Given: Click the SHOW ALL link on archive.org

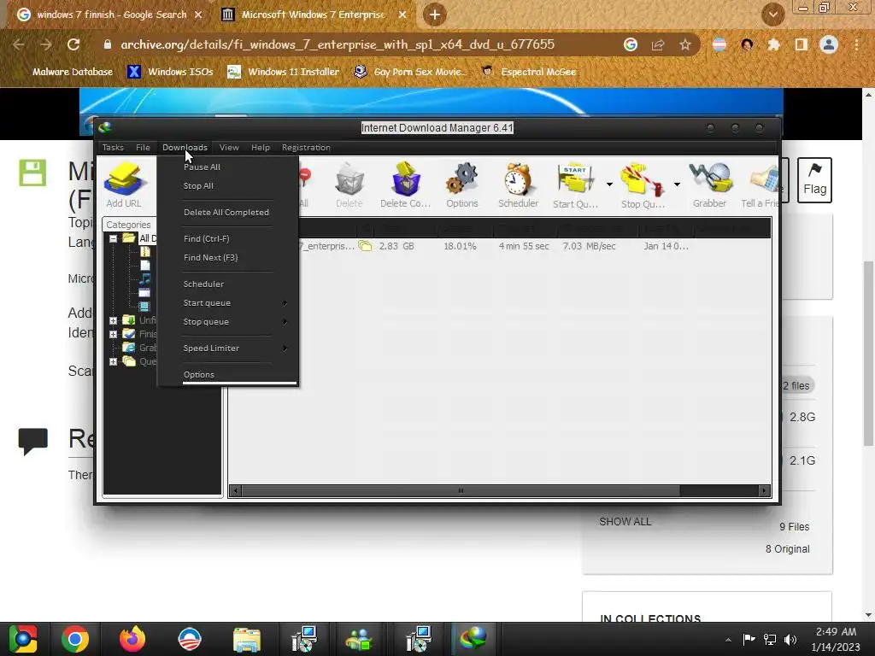Looking at the screenshot, I should coord(625,522).
